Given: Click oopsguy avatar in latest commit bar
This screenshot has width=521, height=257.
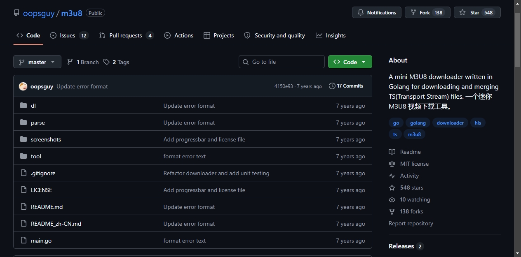Looking at the screenshot, I should (x=23, y=86).
